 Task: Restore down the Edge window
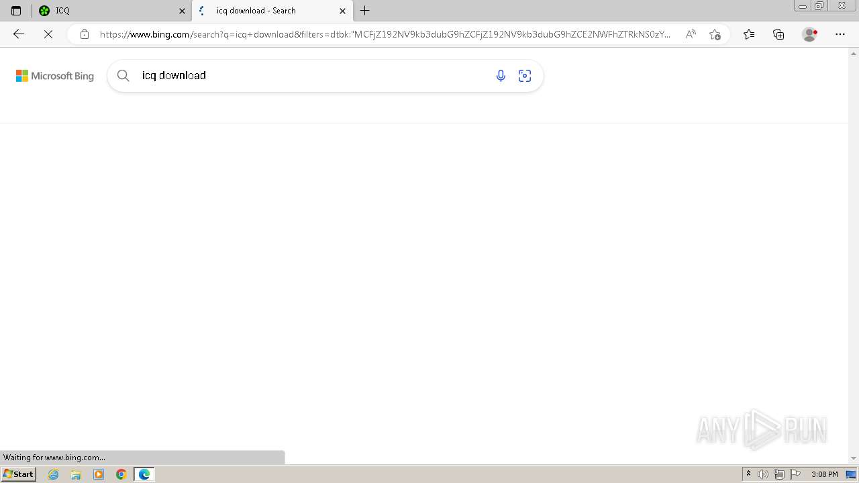[819, 6]
